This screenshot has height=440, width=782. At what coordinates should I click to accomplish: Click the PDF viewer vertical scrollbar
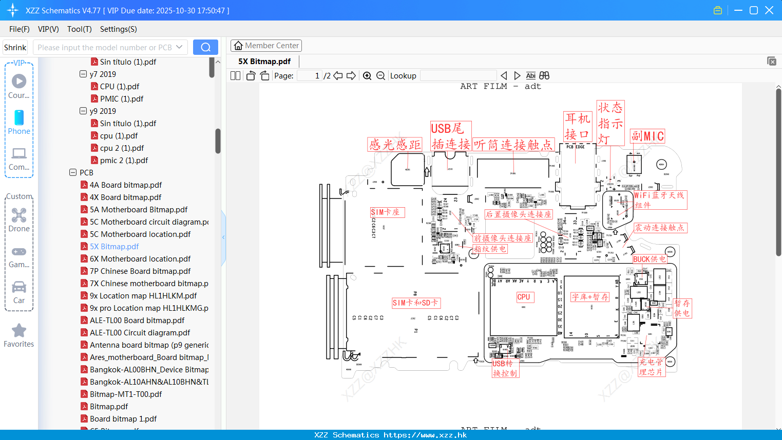778,172
